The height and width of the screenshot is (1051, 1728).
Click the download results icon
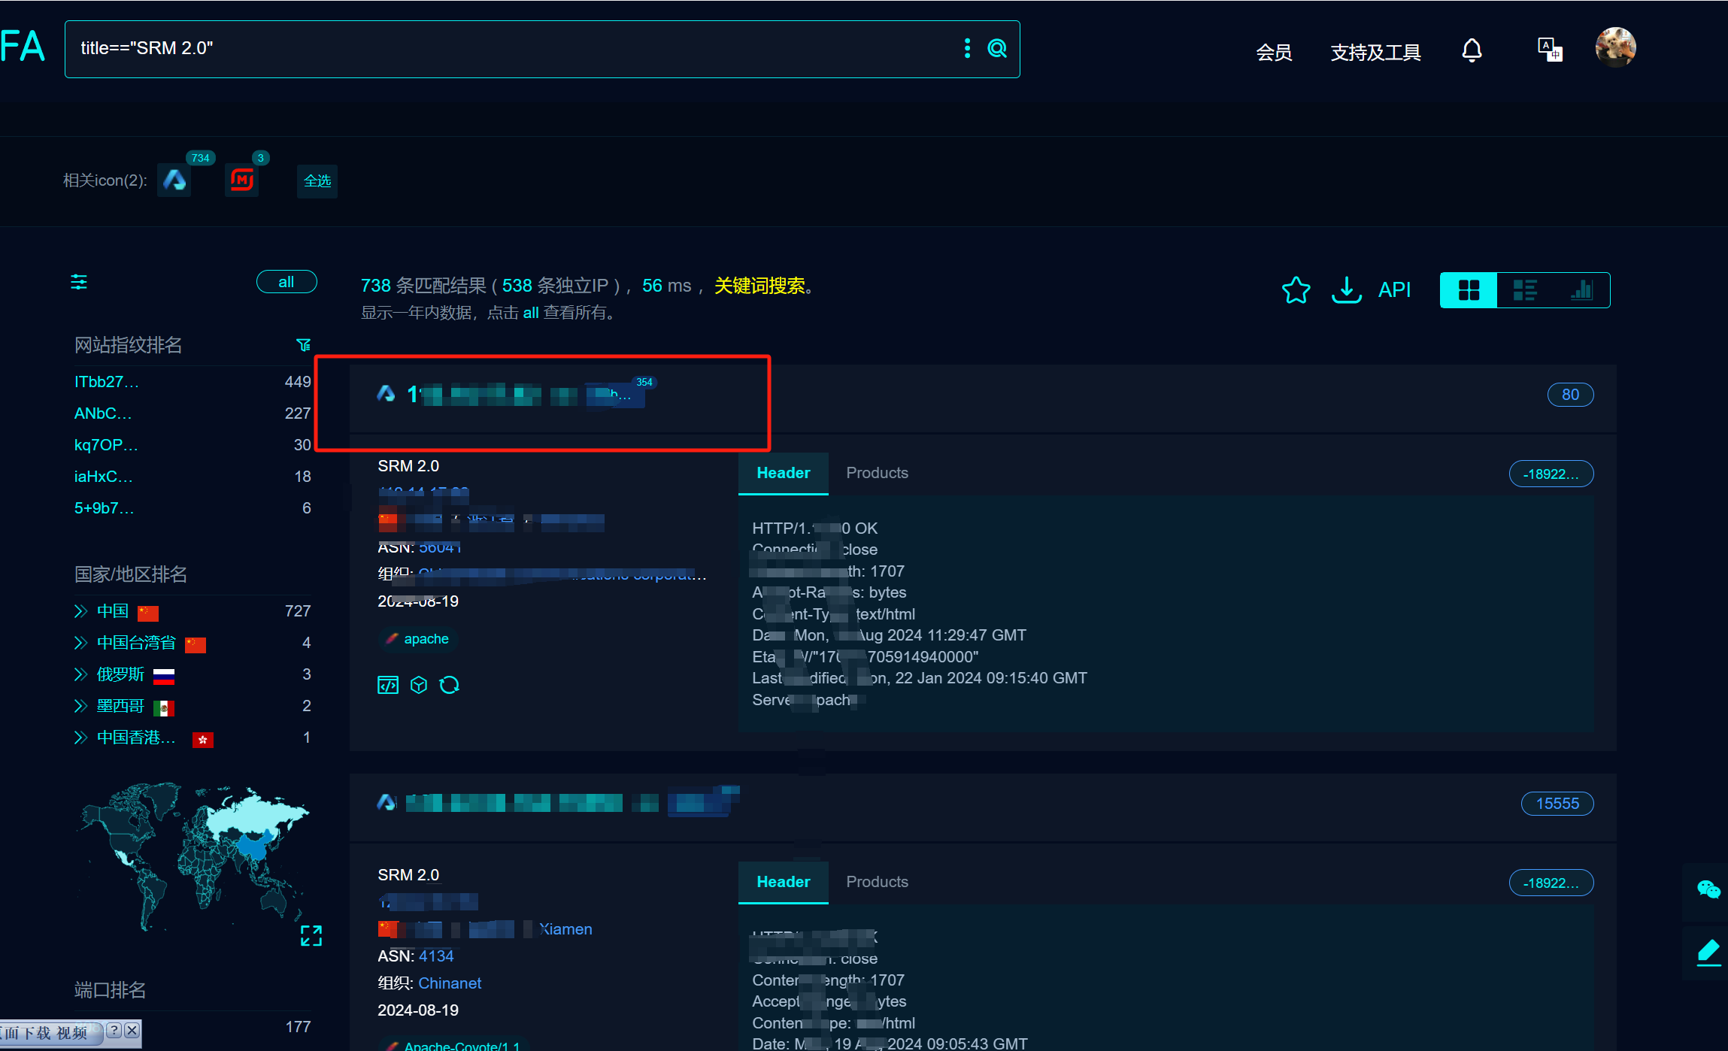pyautogui.click(x=1346, y=290)
